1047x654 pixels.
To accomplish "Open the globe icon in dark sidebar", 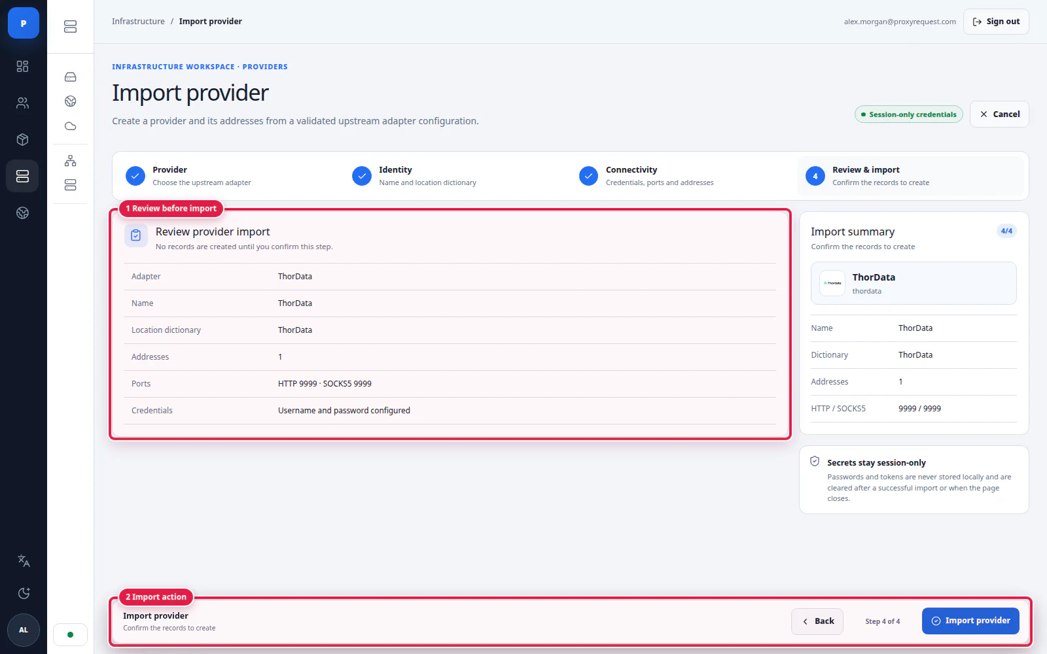I will click(23, 213).
